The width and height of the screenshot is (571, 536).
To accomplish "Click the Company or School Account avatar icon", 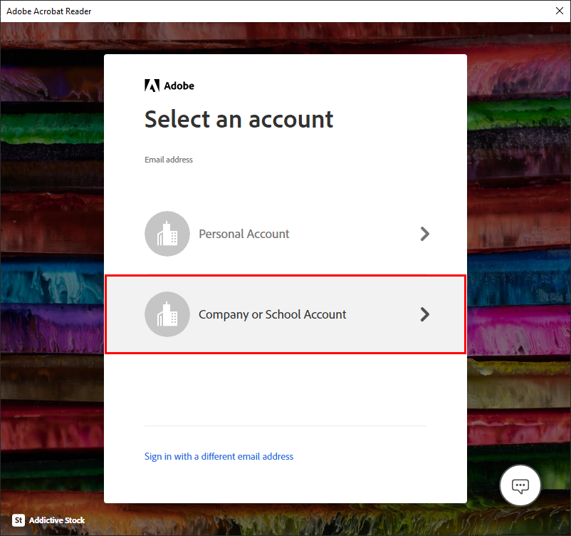I will (x=167, y=314).
